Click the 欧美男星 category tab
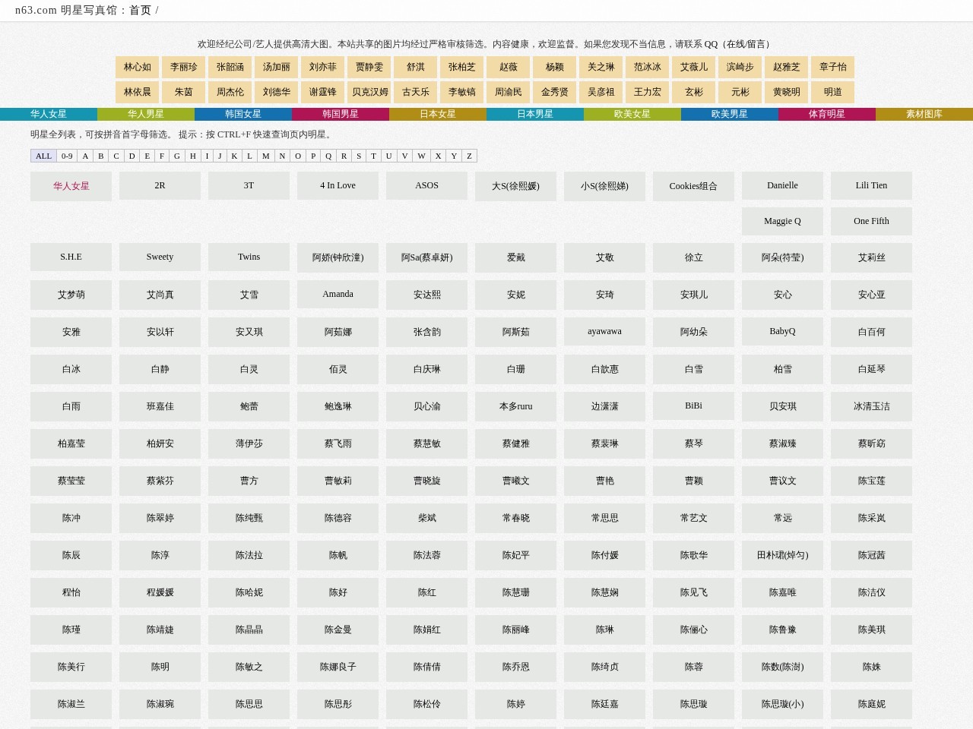973x729 pixels. (730, 114)
